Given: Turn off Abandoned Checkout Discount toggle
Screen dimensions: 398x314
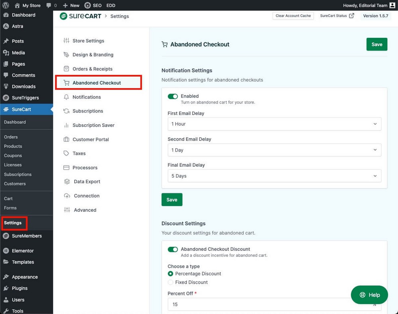Looking at the screenshot, I should click(173, 250).
